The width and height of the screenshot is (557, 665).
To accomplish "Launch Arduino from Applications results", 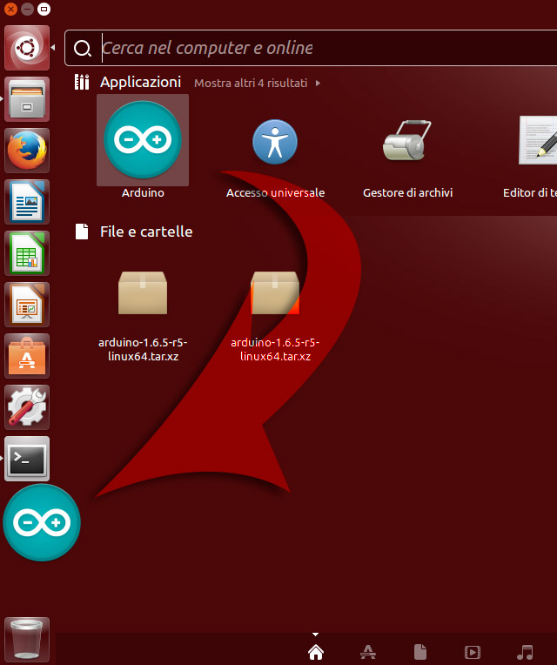I will pos(143,147).
